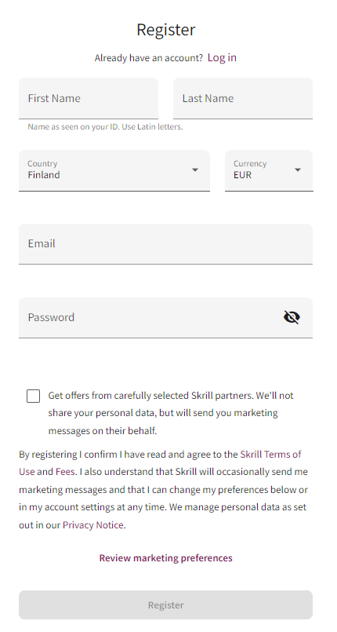Focus the First Name input field

89,99
